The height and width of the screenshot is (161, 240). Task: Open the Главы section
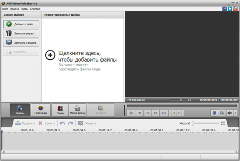60,109
